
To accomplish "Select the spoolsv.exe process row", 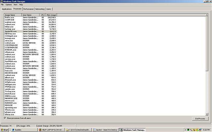I will pyautogui.click(x=30, y=89).
